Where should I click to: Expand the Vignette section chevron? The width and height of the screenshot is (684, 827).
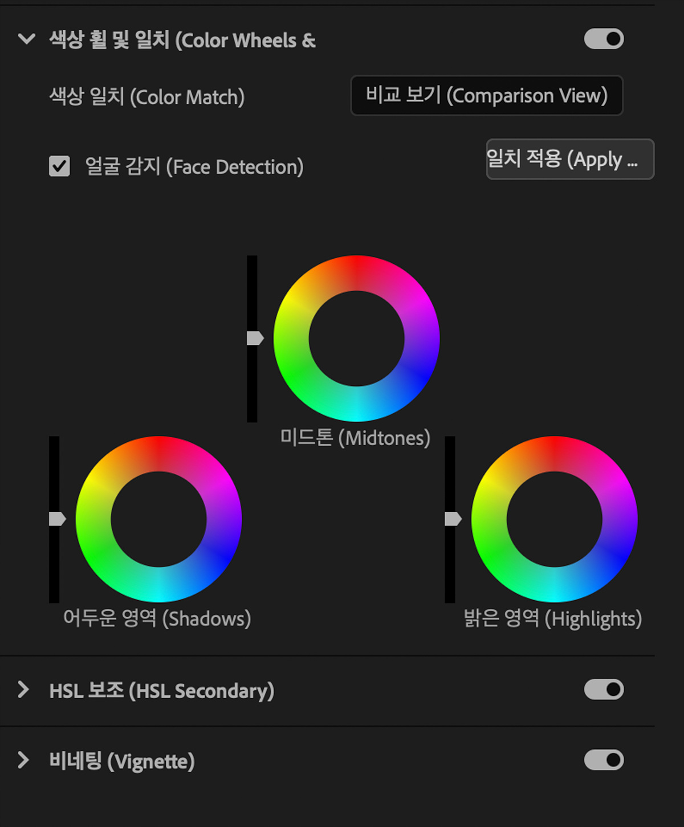pyautogui.click(x=23, y=760)
